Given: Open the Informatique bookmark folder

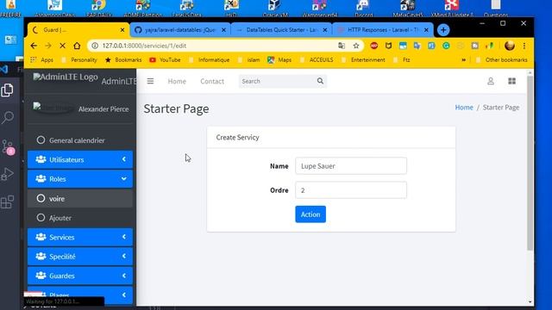Looking at the screenshot, I should [x=210, y=60].
